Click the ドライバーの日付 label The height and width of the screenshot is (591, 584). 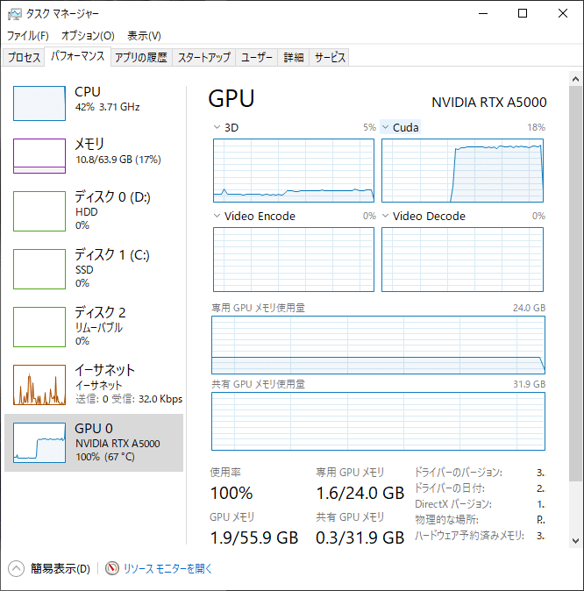coord(450,488)
